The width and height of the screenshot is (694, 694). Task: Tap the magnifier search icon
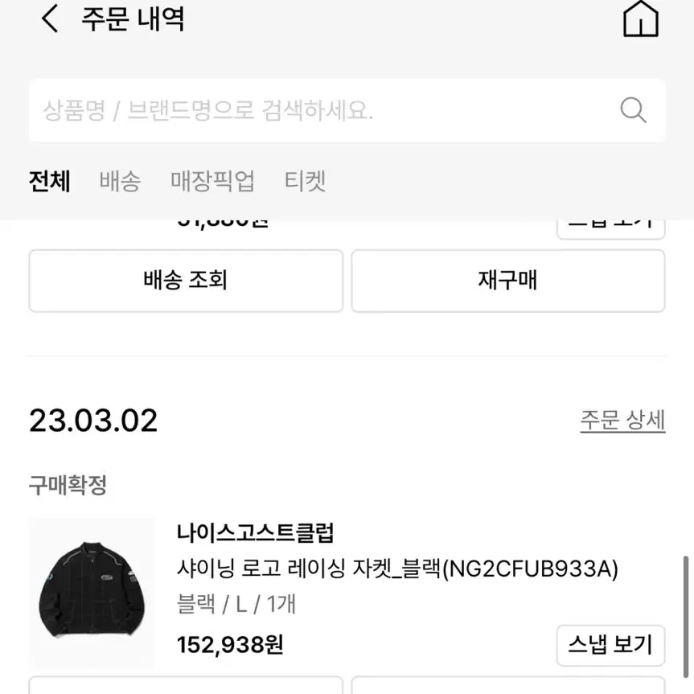(x=633, y=109)
